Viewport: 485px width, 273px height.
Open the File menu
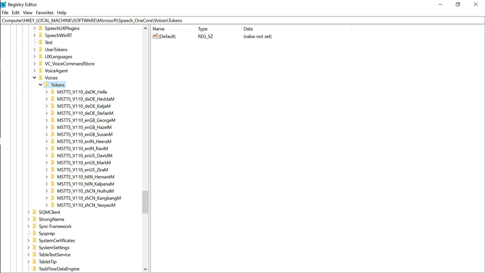pyautogui.click(x=5, y=12)
